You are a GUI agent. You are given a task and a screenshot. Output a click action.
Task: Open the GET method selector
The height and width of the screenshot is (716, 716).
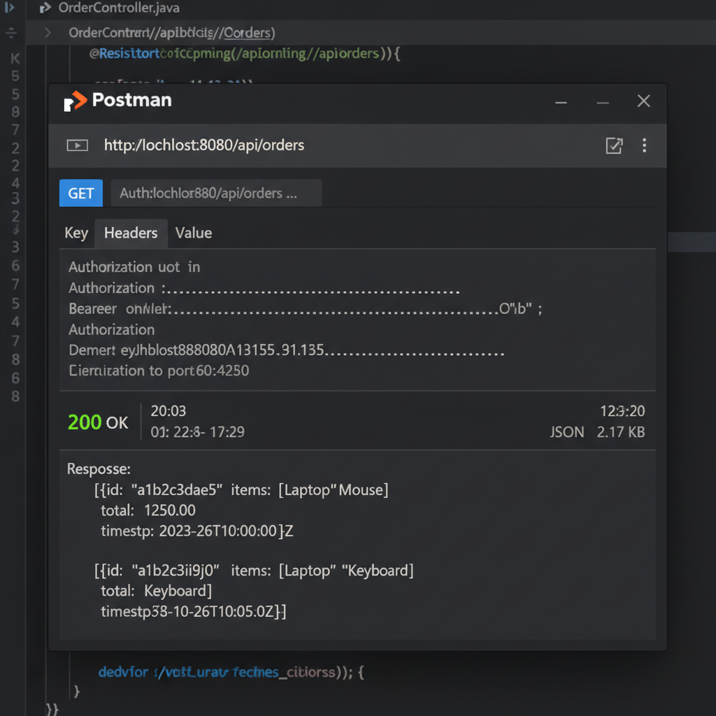click(x=81, y=193)
